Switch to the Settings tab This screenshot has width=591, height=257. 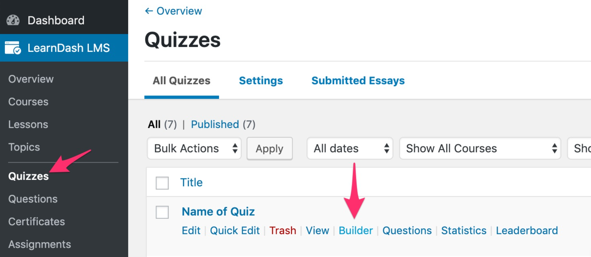260,81
